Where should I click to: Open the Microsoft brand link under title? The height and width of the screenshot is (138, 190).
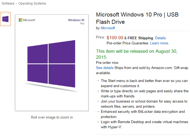(108, 28)
